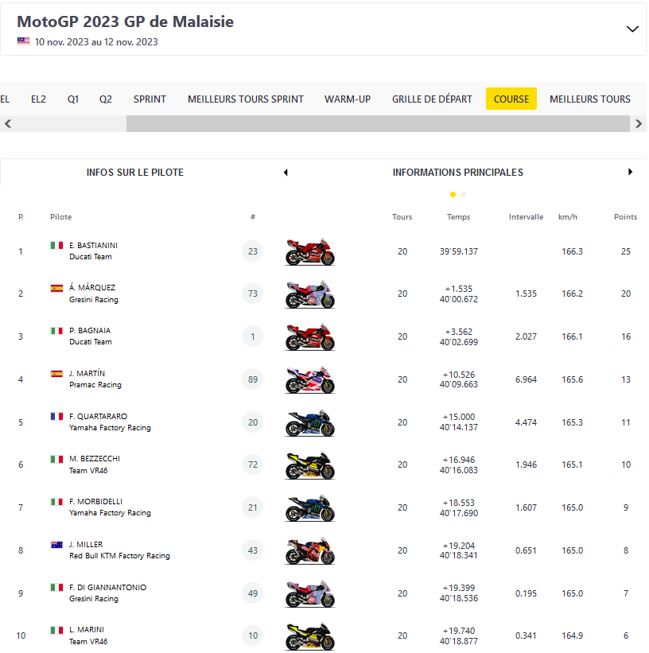This screenshot has height=653, width=649.
Task: Click Quartararo's Yamaha motorcycle image
Action: [x=310, y=422]
